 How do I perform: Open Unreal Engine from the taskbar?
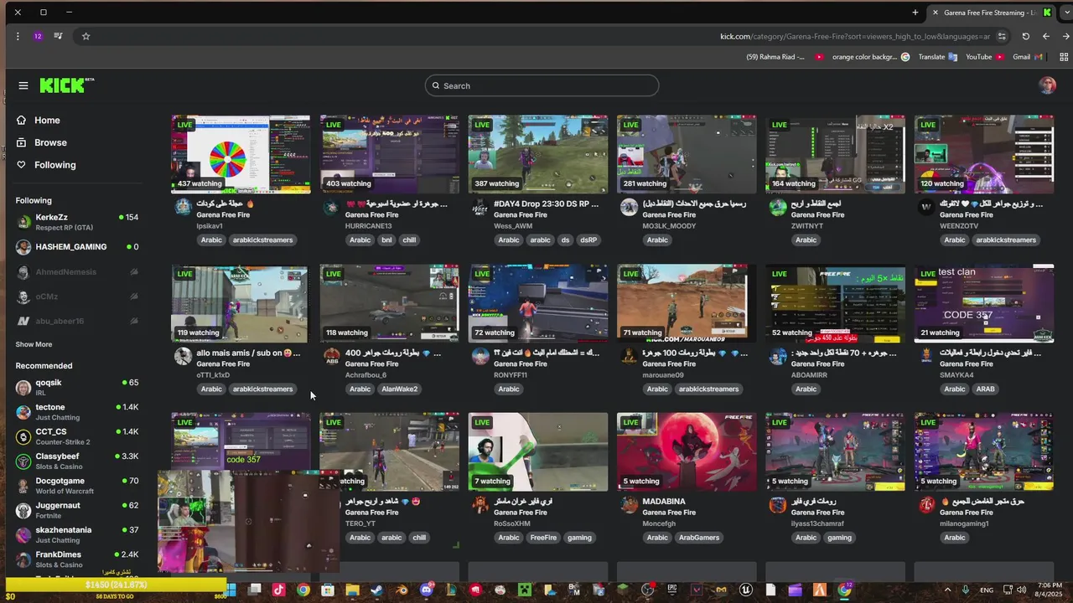pos(746,590)
